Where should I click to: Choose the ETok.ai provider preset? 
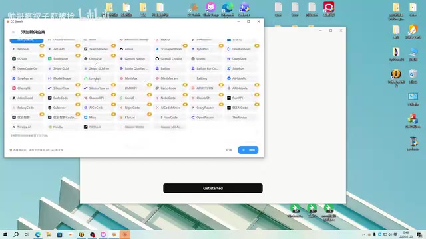(x=134, y=118)
